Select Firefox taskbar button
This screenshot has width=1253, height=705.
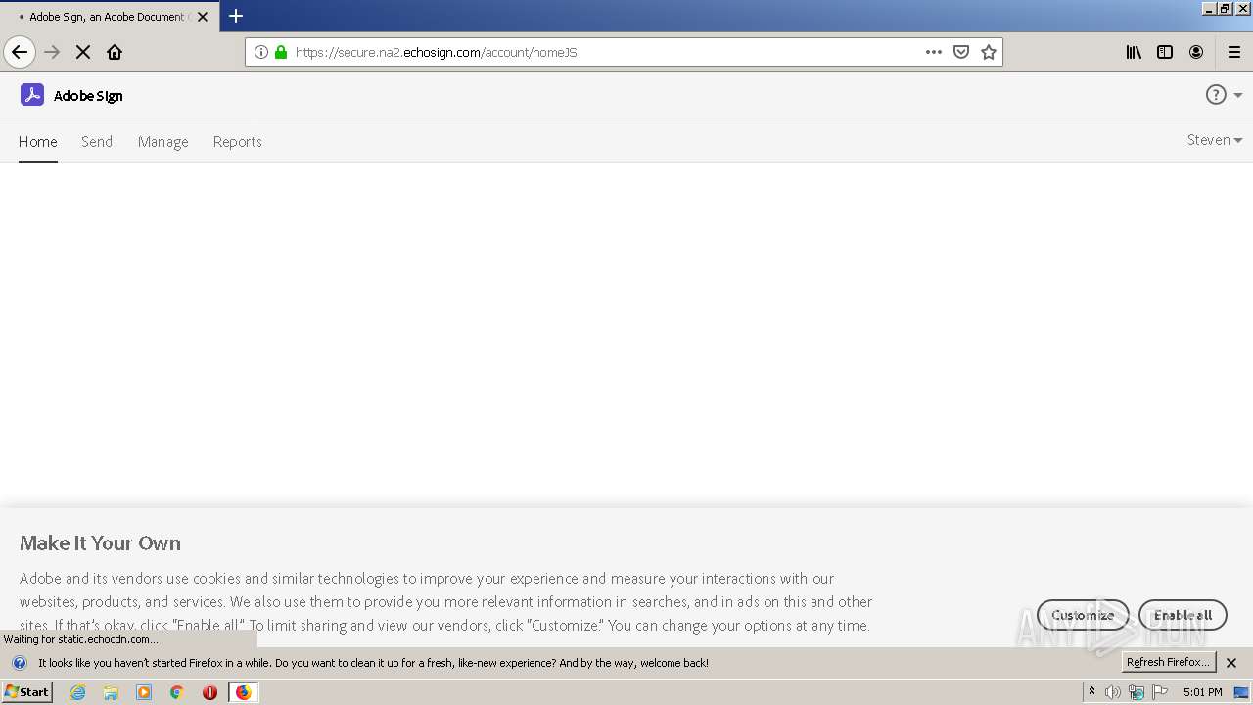[x=243, y=692]
